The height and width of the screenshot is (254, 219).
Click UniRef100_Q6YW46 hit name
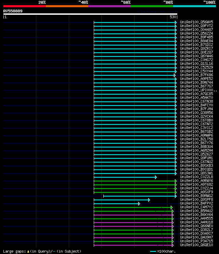point(196,56)
